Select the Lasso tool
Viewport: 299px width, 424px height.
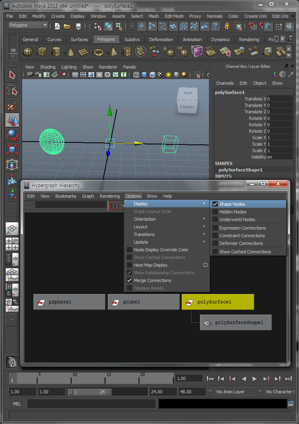coord(12,90)
